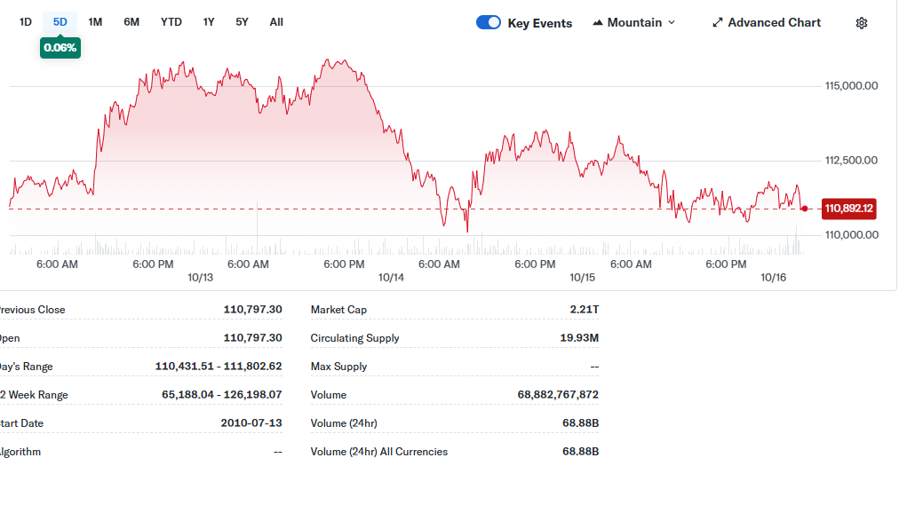Click the Start Date value 2010-07-13

click(251, 423)
